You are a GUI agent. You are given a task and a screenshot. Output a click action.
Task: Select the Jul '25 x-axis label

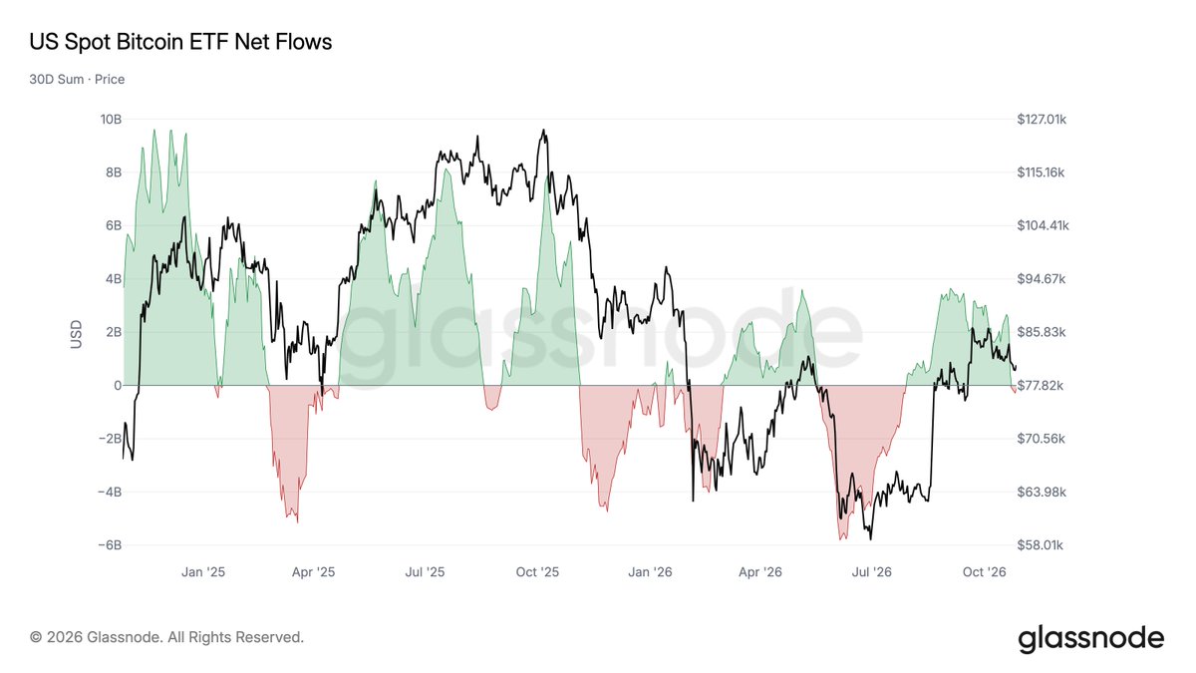pyautogui.click(x=425, y=572)
